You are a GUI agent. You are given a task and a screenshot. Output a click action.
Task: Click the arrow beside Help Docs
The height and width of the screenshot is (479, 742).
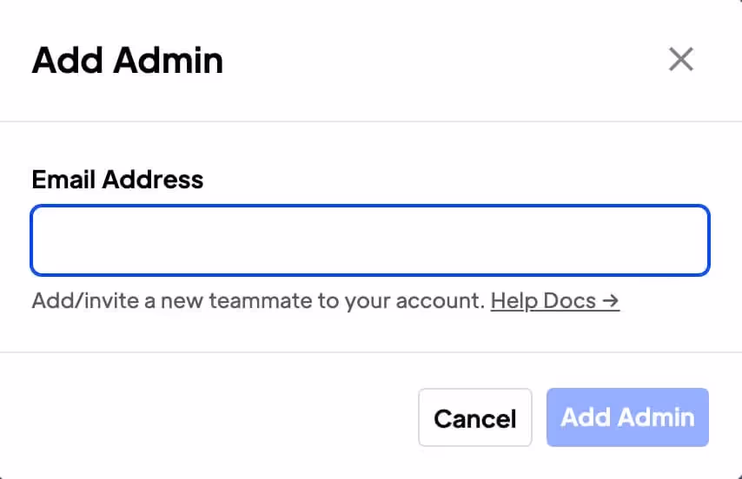coord(611,301)
